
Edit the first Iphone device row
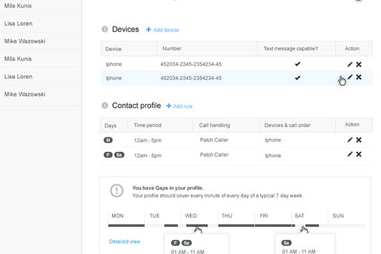pyautogui.click(x=350, y=64)
